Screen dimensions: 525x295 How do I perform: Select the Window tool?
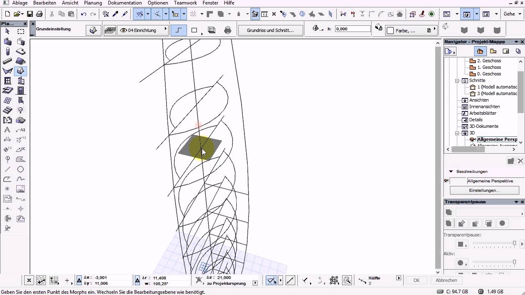tap(7, 81)
